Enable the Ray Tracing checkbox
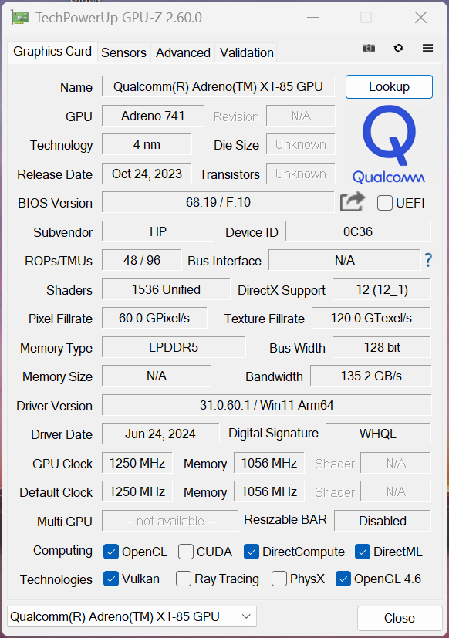Image resolution: width=449 pixels, height=638 pixels. pyautogui.click(x=183, y=579)
